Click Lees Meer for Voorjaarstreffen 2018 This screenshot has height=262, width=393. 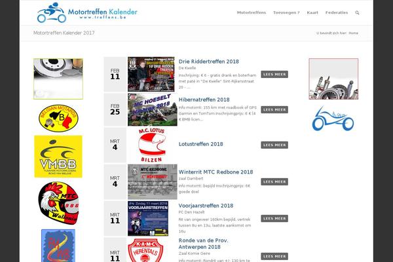[x=274, y=218]
